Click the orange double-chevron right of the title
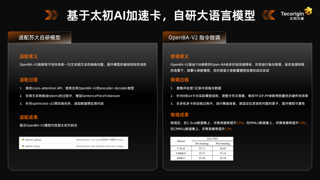Viewport: 320px width, 180px height. pos(269,15)
